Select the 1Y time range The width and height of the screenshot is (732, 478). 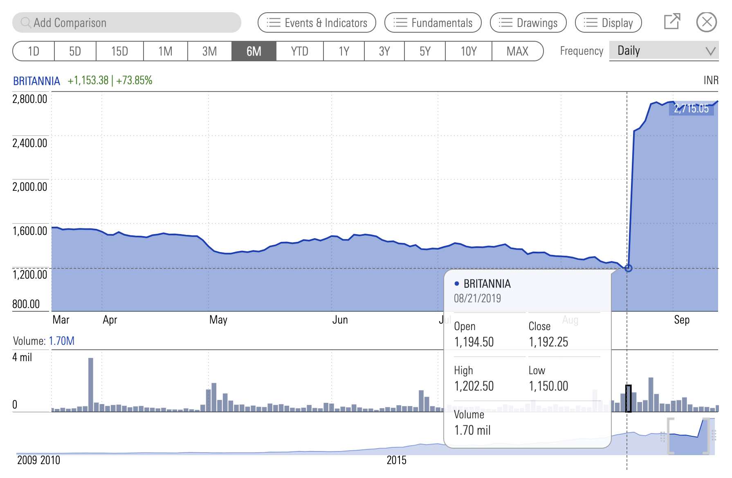pos(344,51)
